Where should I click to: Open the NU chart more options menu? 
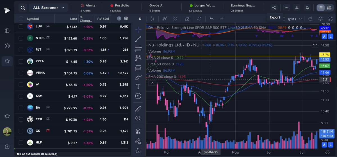coord(315,44)
